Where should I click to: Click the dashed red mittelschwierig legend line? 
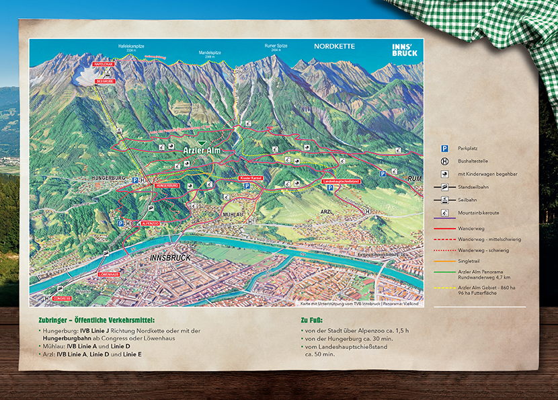444,239
